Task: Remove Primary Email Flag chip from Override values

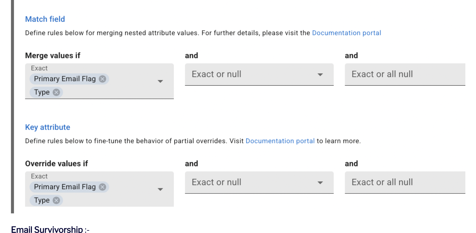Action: pos(102,187)
